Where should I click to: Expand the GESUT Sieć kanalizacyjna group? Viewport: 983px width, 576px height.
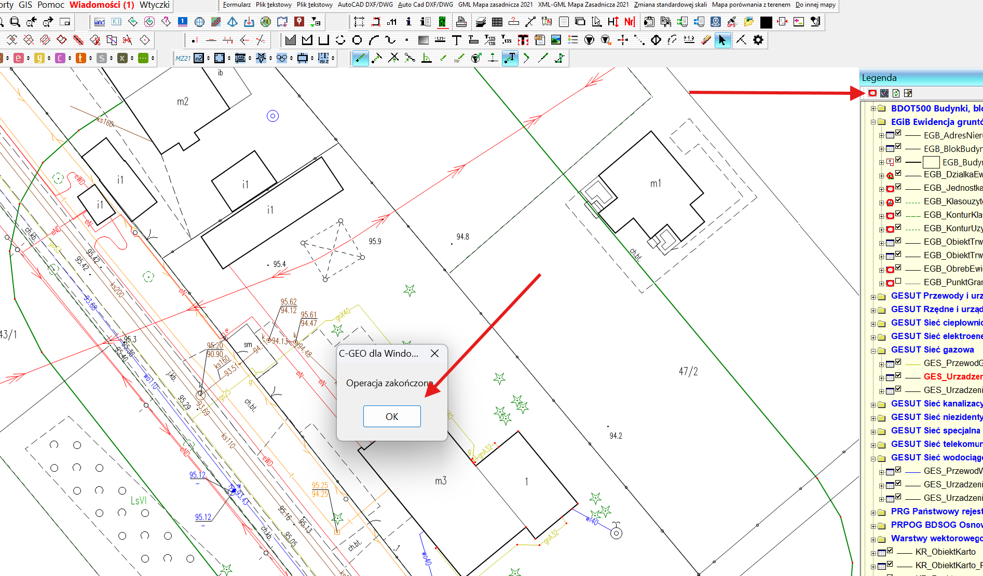click(873, 405)
